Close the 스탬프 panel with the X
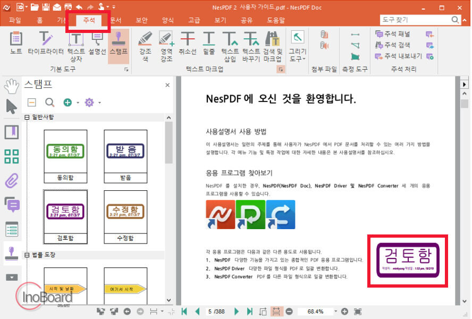Image resolution: width=472 pixels, height=319 pixels. [x=167, y=85]
